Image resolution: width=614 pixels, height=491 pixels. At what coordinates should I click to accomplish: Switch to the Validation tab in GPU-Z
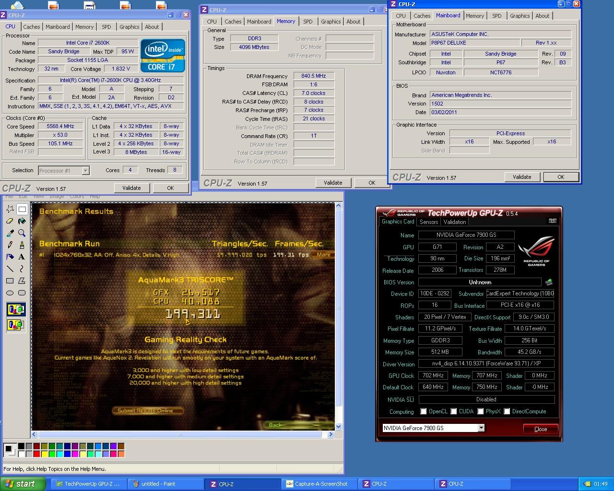pos(455,222)
